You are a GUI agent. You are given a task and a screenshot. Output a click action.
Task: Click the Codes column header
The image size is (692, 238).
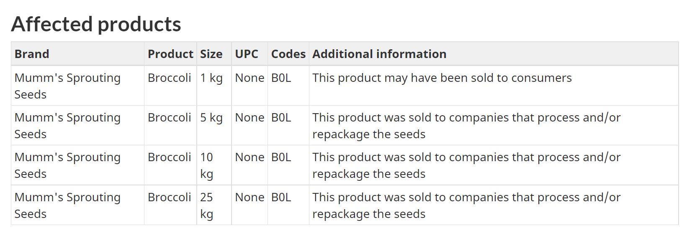click(288, 54)
